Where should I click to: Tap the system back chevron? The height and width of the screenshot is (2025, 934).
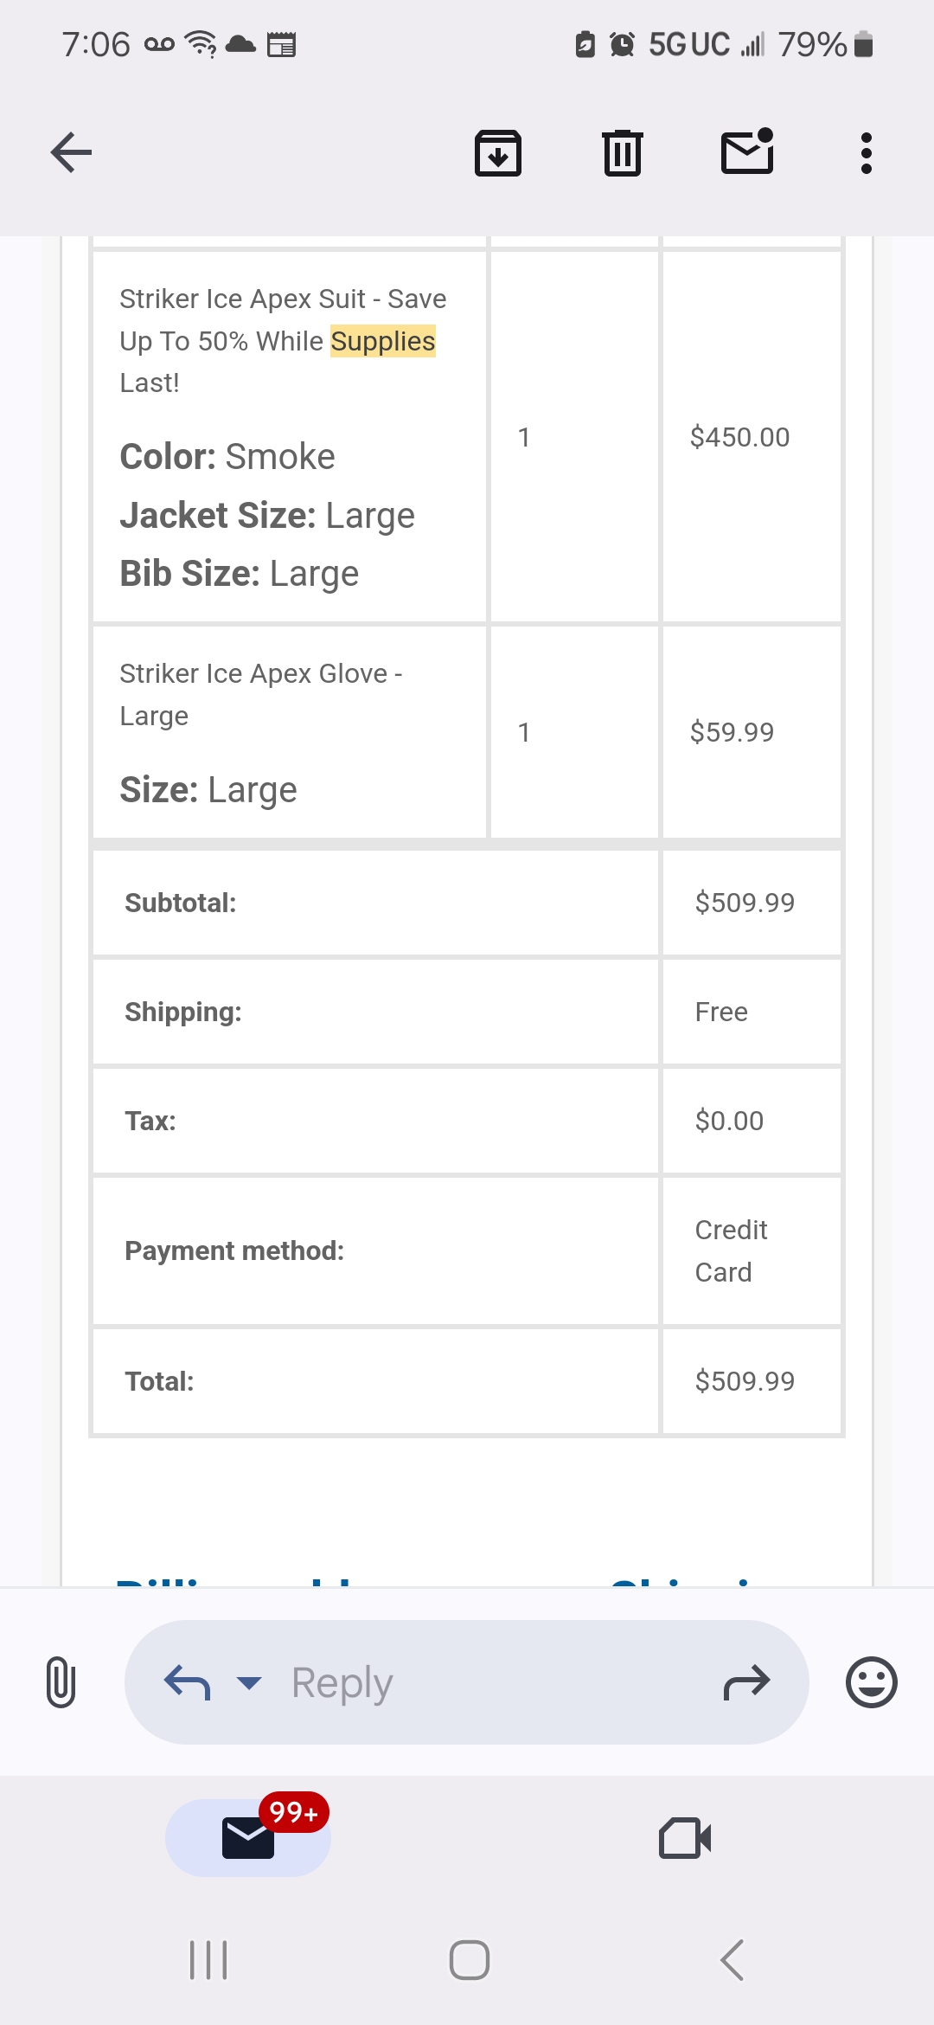[732, 1960]
